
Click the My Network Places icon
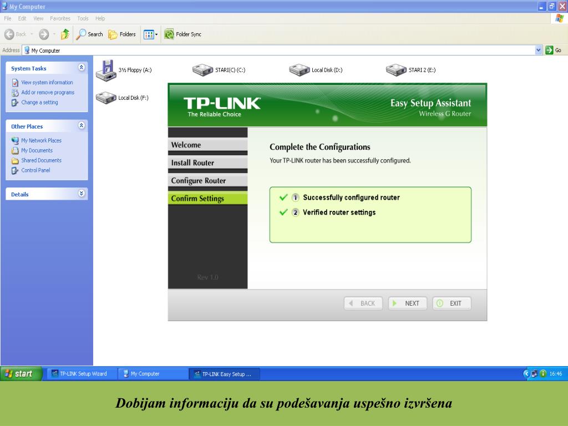15,140
